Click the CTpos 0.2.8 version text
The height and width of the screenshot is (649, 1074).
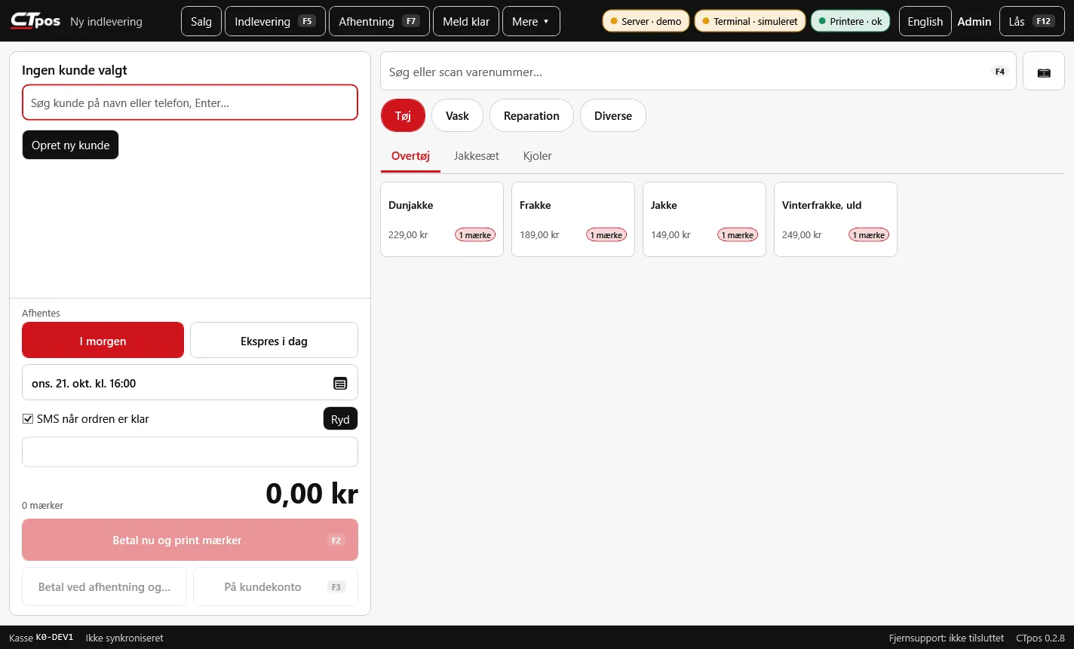(x=1040, y=638)
